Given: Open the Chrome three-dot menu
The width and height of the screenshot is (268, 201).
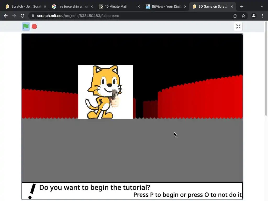Looking at the screenshot, I should 262,16.
